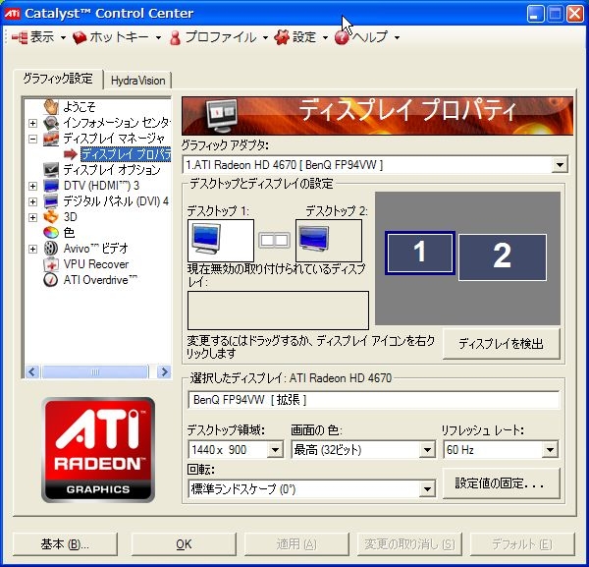Click the デジタル パネル (DVI) 4 icon
This screenshot has width=589, height=567.
(x=51, y=201)
